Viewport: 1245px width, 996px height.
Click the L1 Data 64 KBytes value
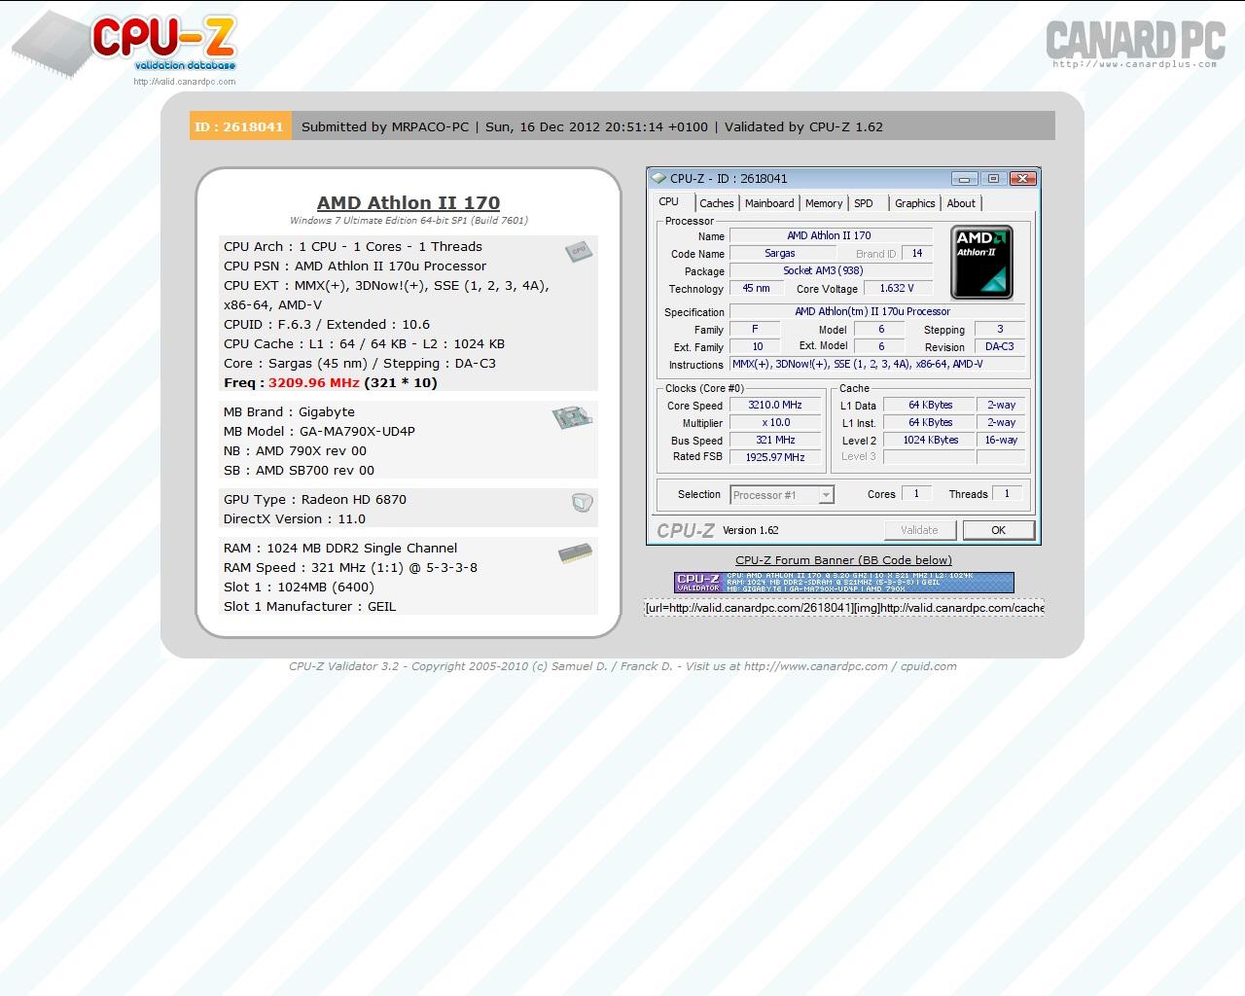coord(931,405)
